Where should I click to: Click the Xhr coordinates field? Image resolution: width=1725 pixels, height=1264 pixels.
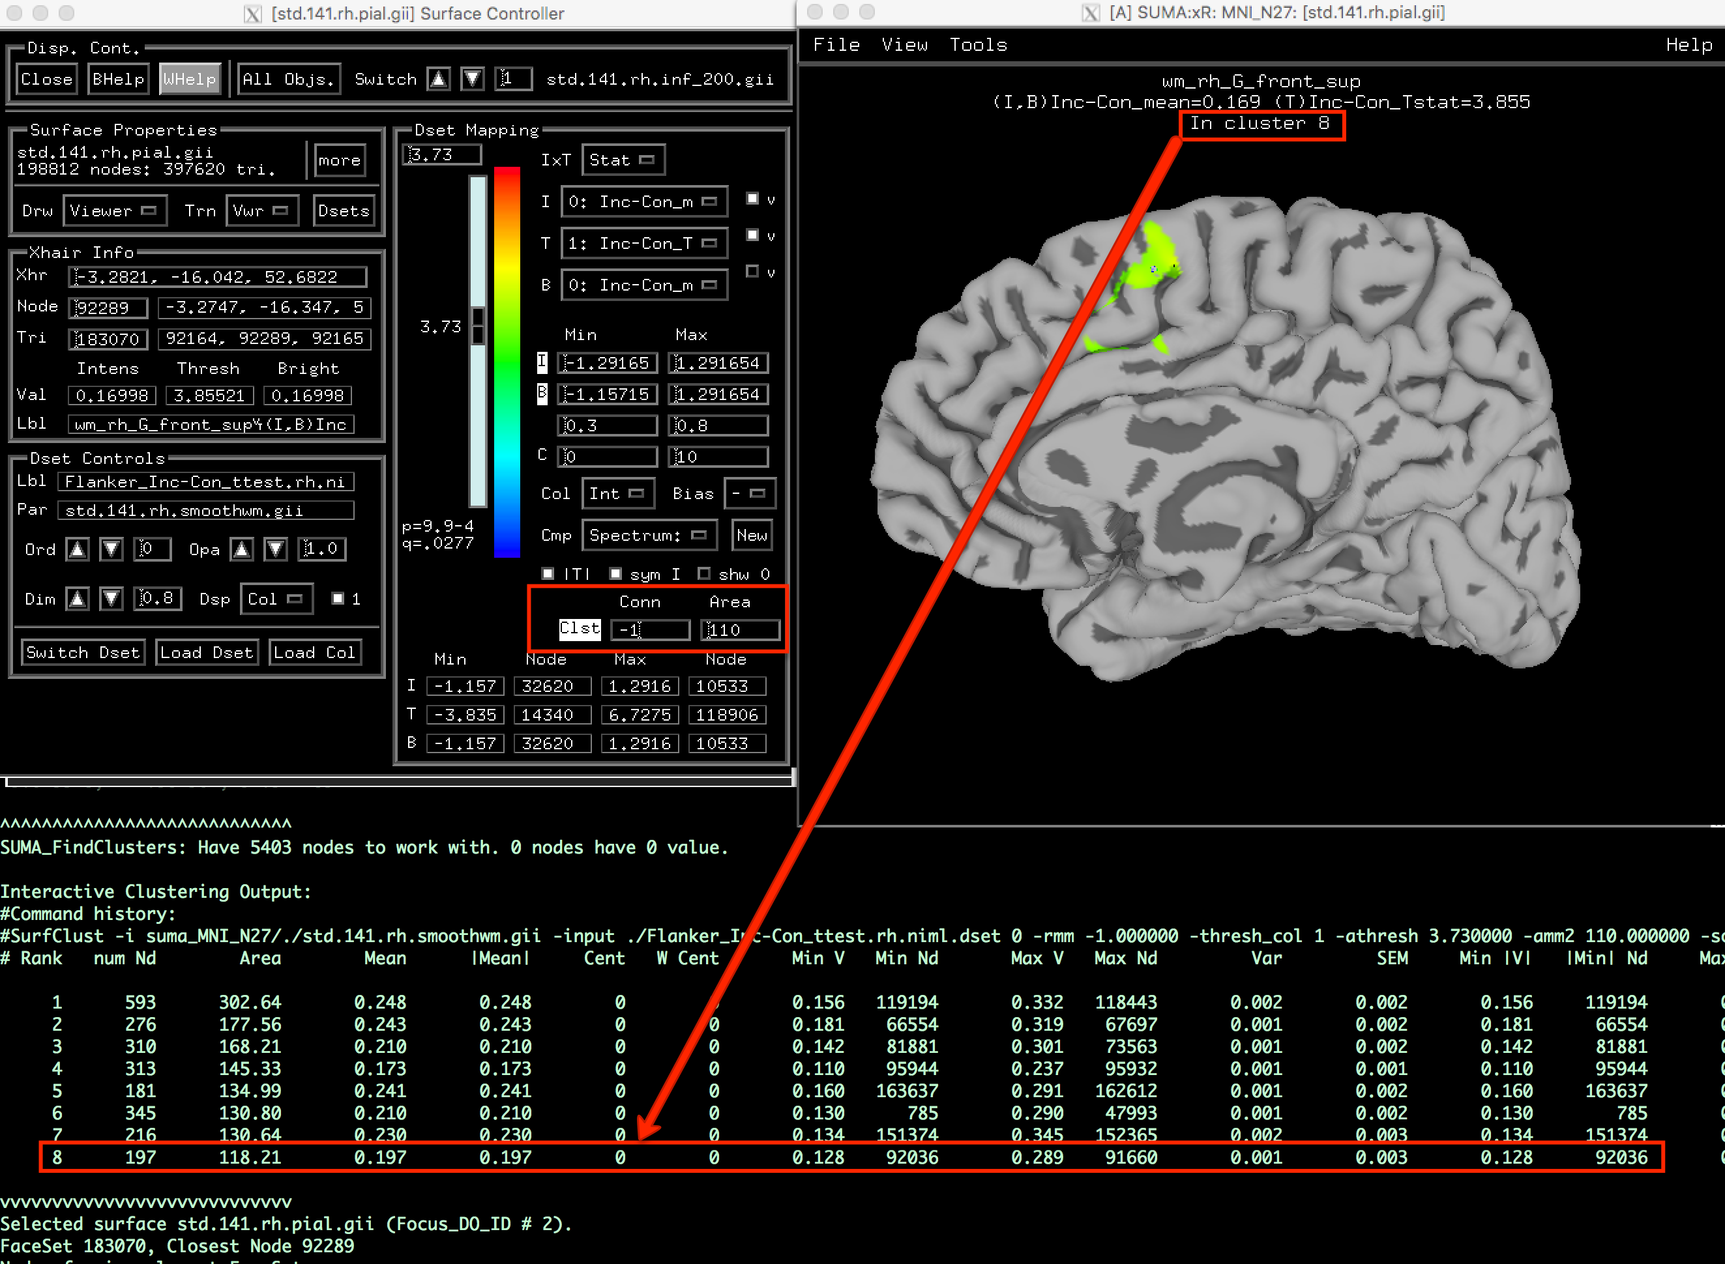(218, 277)
